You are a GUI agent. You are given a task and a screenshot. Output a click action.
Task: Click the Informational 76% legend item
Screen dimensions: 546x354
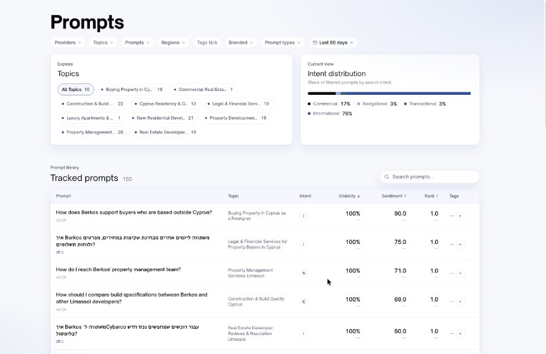[330, 113]
